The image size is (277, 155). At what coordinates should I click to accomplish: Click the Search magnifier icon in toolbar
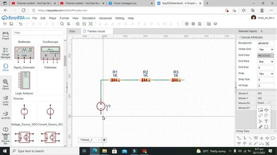tap(62, 24)
